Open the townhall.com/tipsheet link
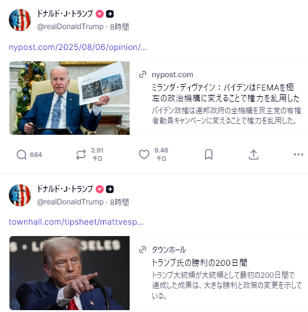This screenshot has height=312, width=308. point(76,222)
